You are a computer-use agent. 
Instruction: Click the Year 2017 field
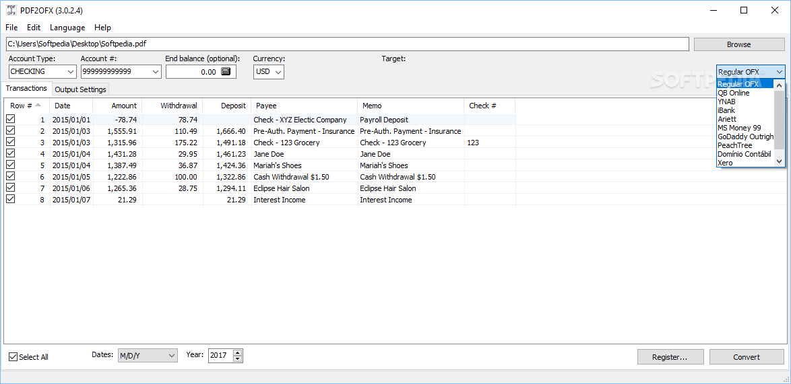point(220,355)
